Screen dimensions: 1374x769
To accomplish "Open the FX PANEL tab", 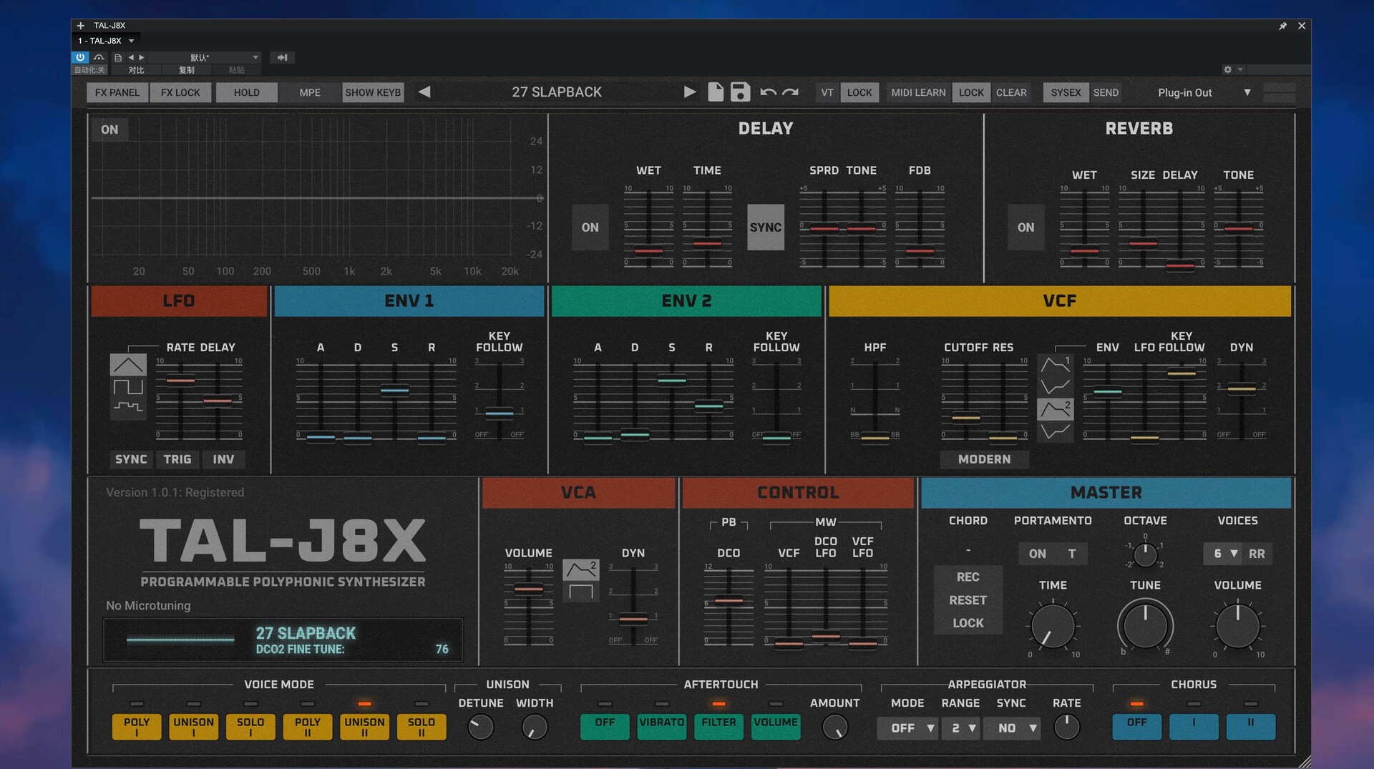I will point(117,92).
